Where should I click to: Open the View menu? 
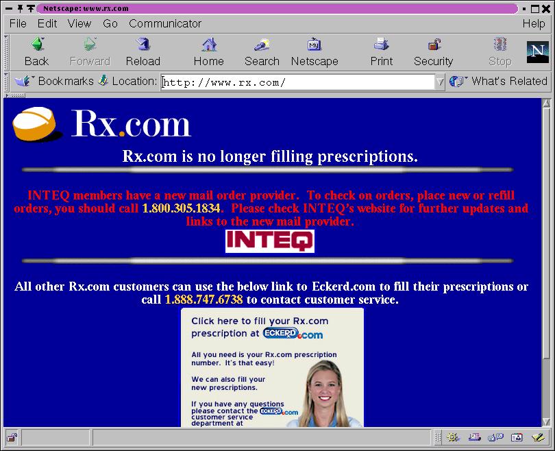79,24
